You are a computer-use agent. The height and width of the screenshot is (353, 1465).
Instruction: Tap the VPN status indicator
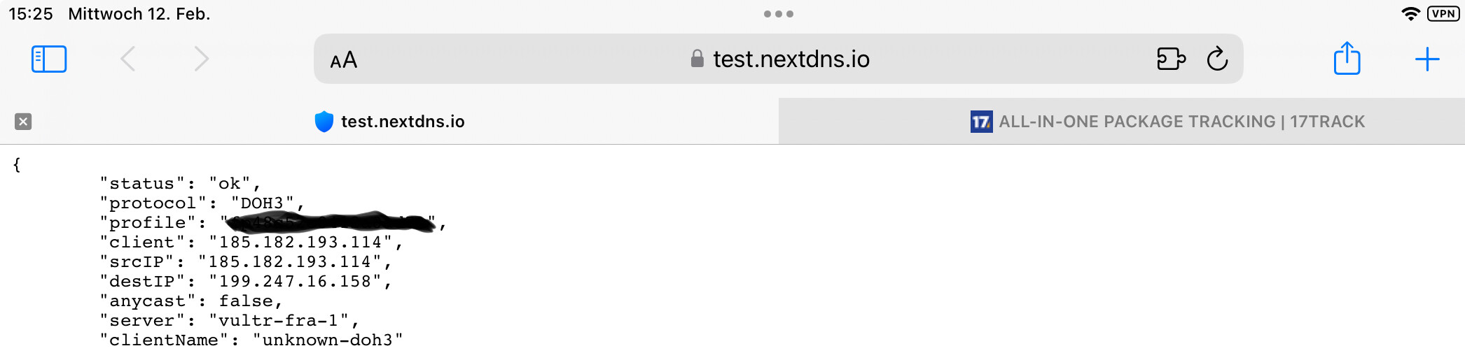point(1443,14)
